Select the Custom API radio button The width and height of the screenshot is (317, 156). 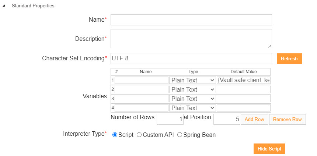click(x=139, y=135)
